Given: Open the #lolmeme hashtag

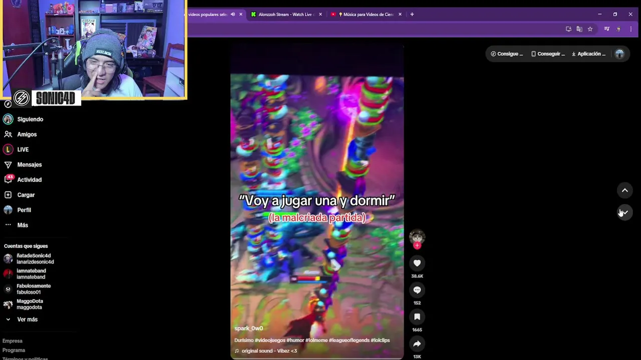Looking at the screenshot, I should [316, 340].
